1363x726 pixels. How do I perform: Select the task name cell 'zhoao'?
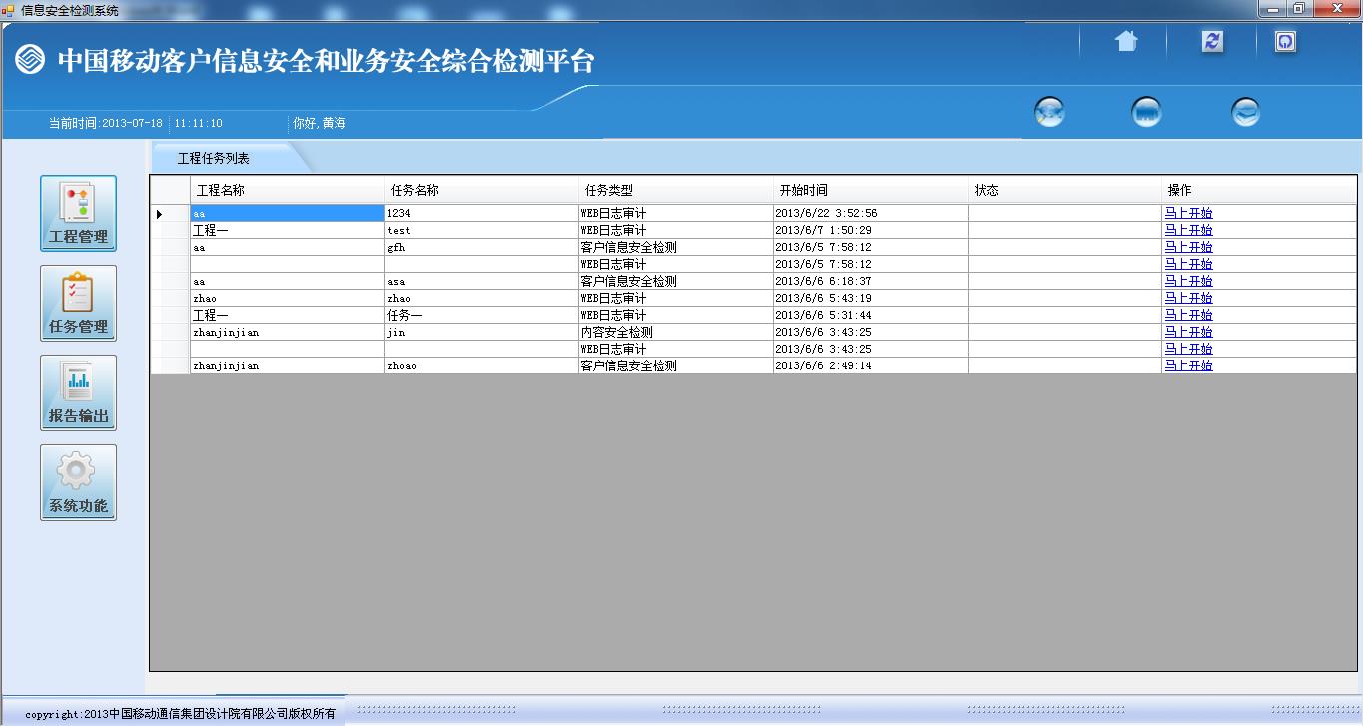click(481, 365)
